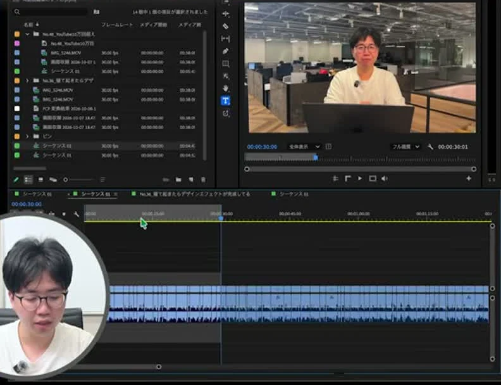The image size is (501, 385).
Task: Click the Mark In bracket button in program monitor
Action: [348, 179]
